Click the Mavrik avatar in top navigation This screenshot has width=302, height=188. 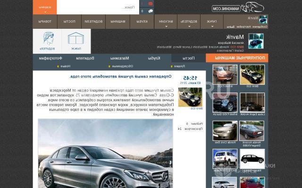click(263, 20)
